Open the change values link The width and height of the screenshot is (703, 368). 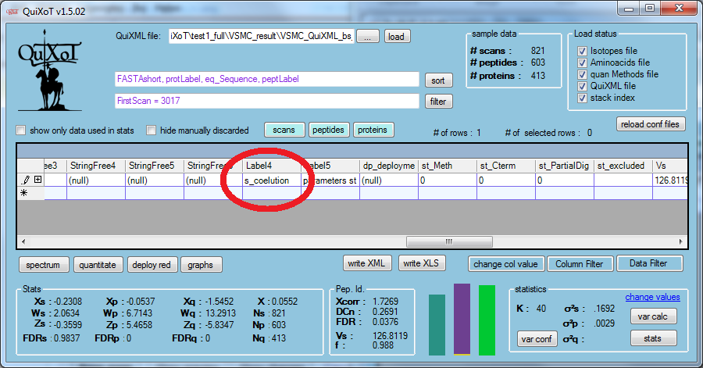[x=652, y=297]
